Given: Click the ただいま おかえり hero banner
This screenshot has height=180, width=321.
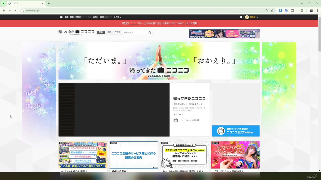Looking at the screenshot, I should coord(159,61).
